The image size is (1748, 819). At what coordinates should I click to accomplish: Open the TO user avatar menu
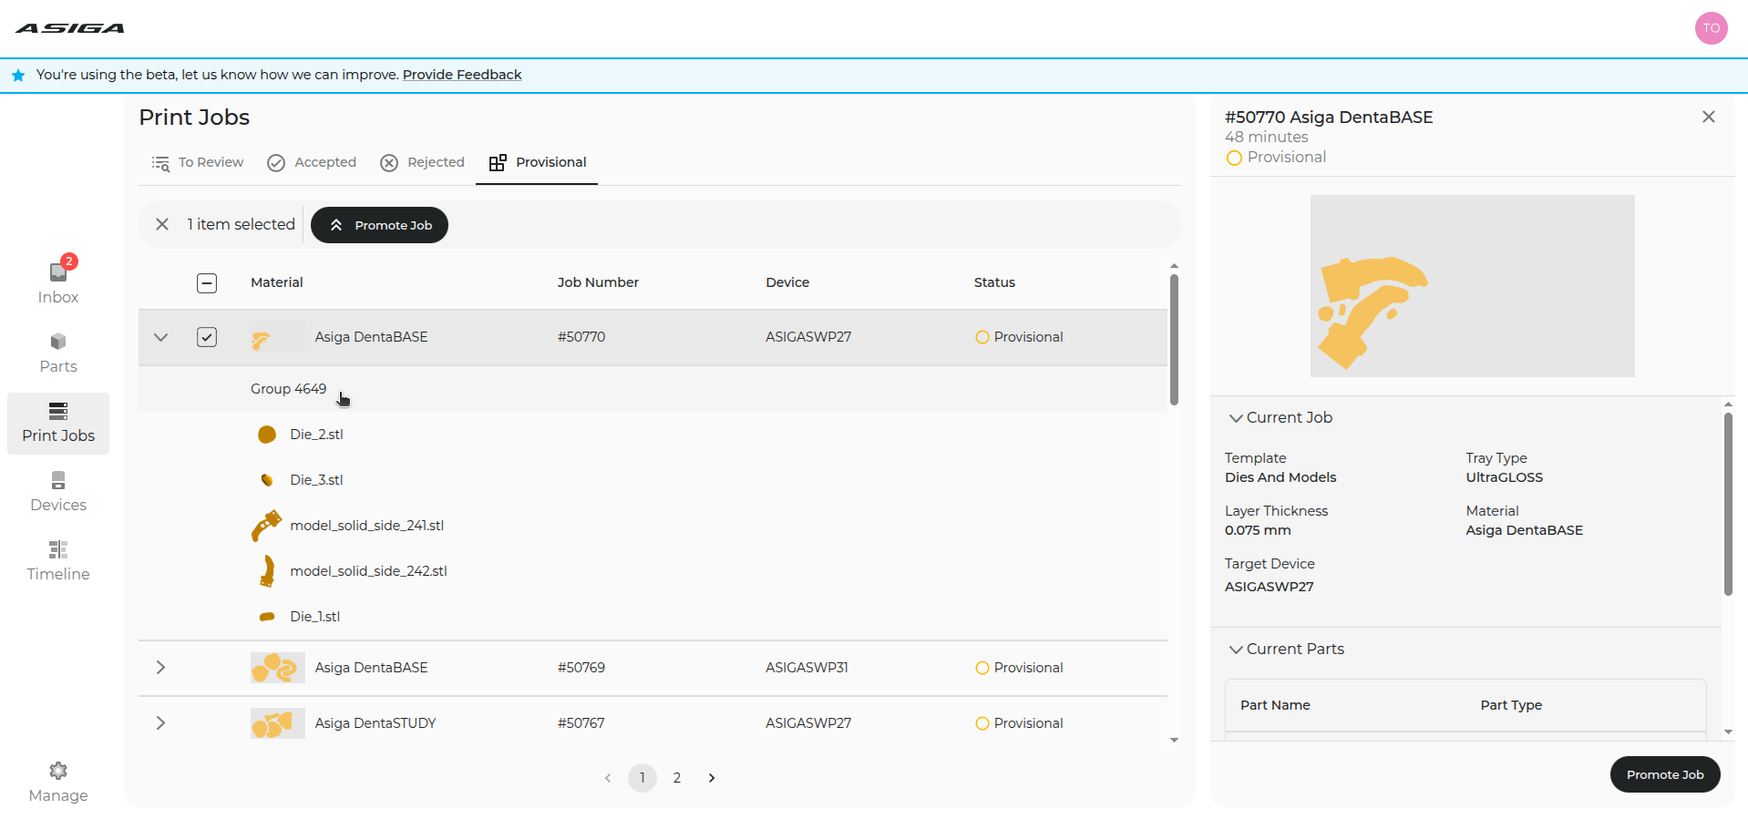point(1711,28)
